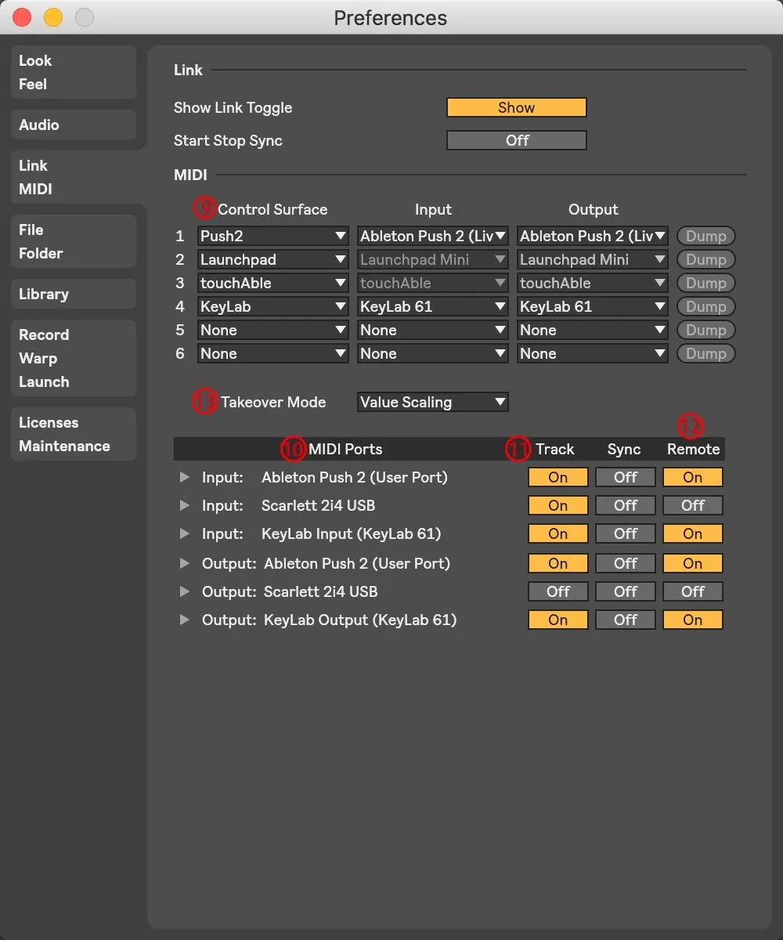Open Input dropdown for row 5
Viewport: 783px width, 940px height.
tap(433, 330)
